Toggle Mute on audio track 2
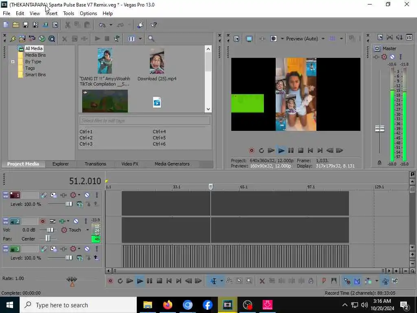417x313 pixels. point(76,221)
